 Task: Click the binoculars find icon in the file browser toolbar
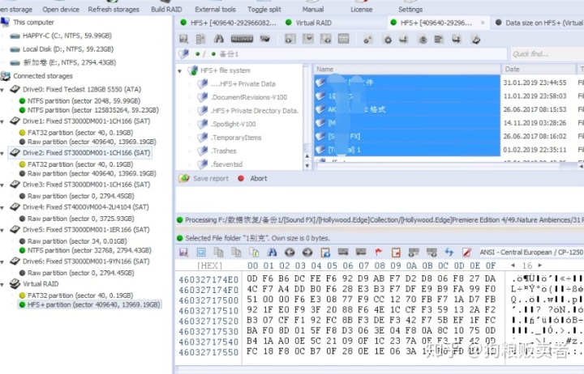(219, 39)
